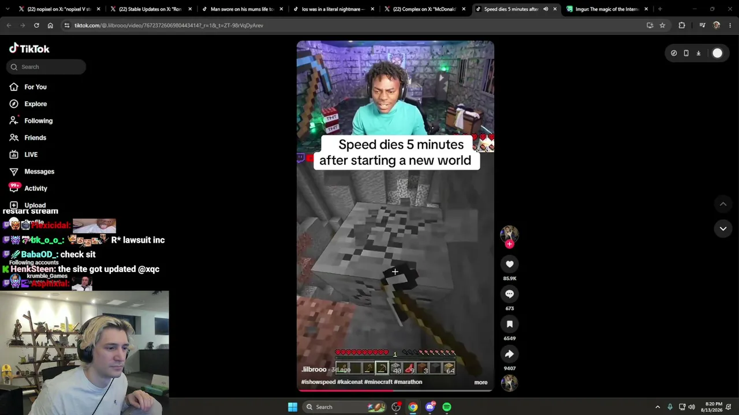Open the media controls icon in Chrome toolbar

[x=702, y=25]
